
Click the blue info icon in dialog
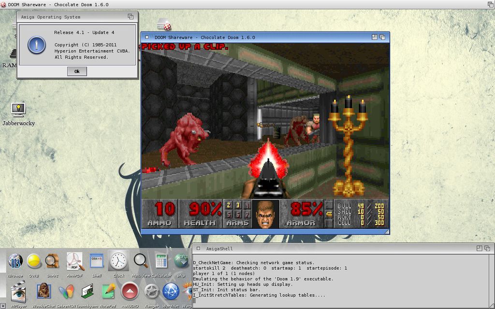point(37,45)
